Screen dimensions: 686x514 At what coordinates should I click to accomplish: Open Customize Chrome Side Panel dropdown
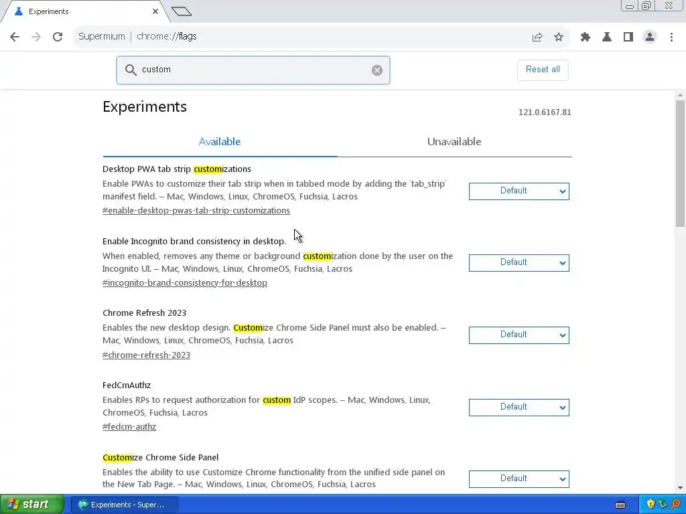coord(519,479)
